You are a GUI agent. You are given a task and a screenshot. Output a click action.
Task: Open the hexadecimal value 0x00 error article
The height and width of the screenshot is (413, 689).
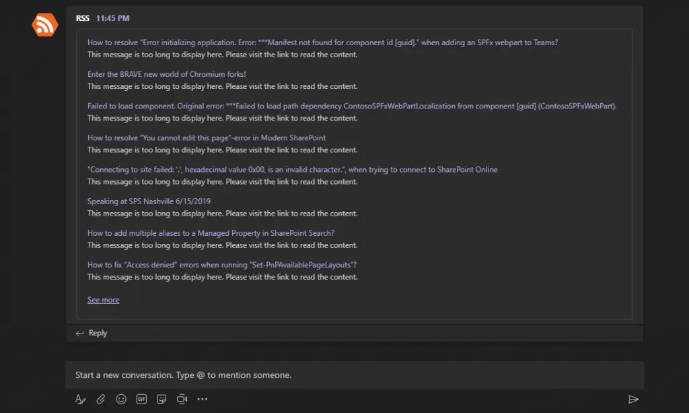tap(292, 169)
